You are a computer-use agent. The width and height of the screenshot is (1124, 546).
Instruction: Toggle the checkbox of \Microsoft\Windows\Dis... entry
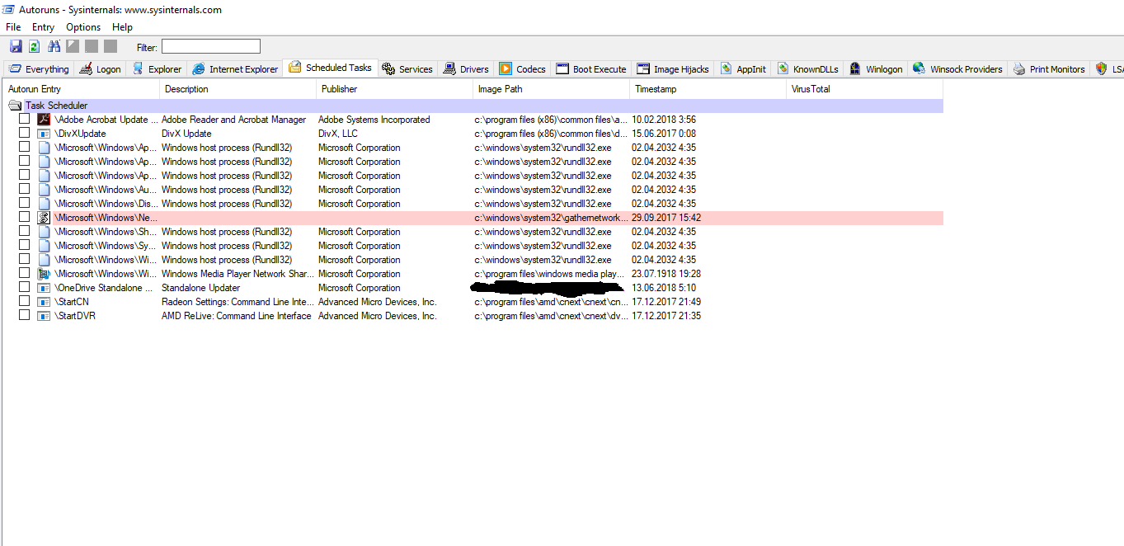pos(25,204)
